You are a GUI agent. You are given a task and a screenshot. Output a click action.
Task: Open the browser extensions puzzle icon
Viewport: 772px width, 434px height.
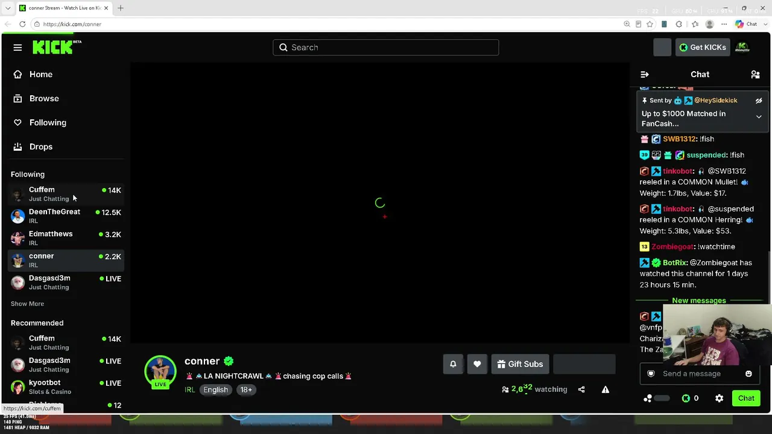click(x=679, y=24)
